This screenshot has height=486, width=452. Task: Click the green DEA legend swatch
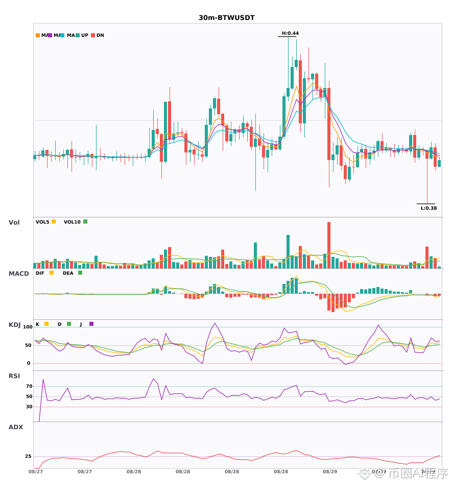[x=80, y=273]
